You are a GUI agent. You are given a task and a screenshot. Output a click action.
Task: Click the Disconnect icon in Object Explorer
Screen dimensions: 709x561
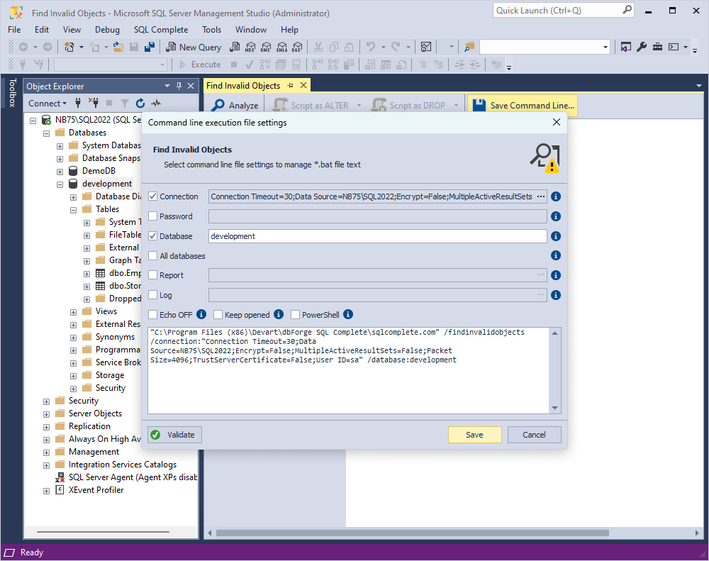[94, 103]
